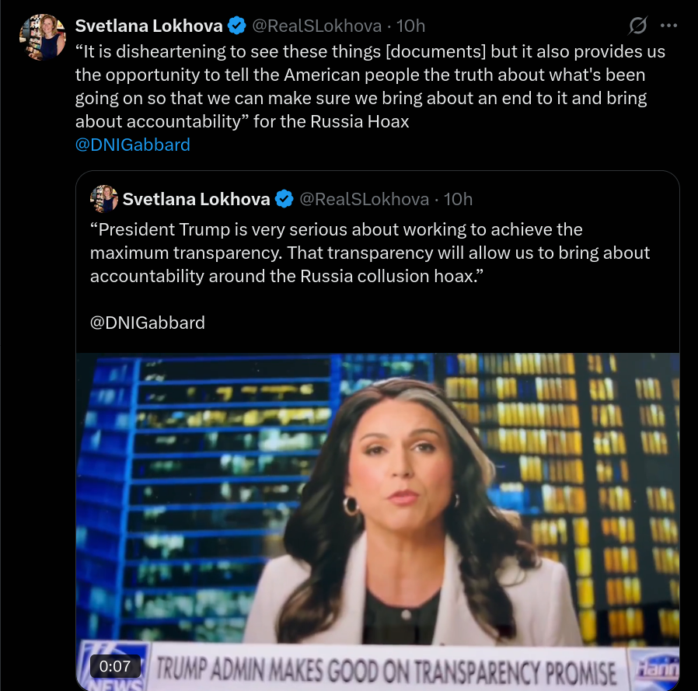
Task: Click verified badge beside top Svetlana Lokhova
Action: pos(236,26)
